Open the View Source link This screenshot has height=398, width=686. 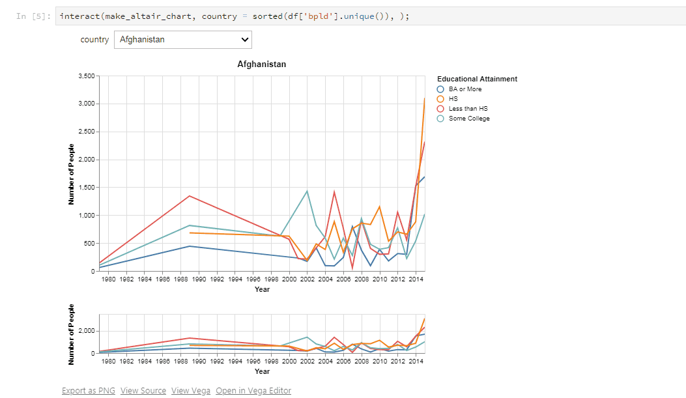(x=143, y=391)
